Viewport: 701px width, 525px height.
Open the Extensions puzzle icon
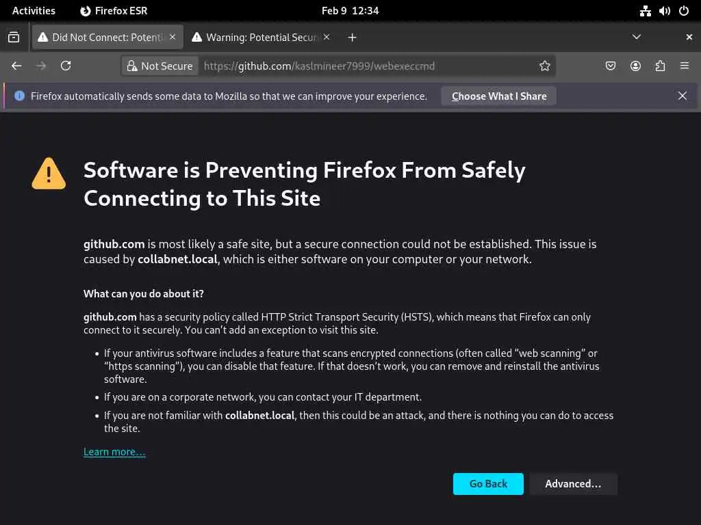pos(660,66)
